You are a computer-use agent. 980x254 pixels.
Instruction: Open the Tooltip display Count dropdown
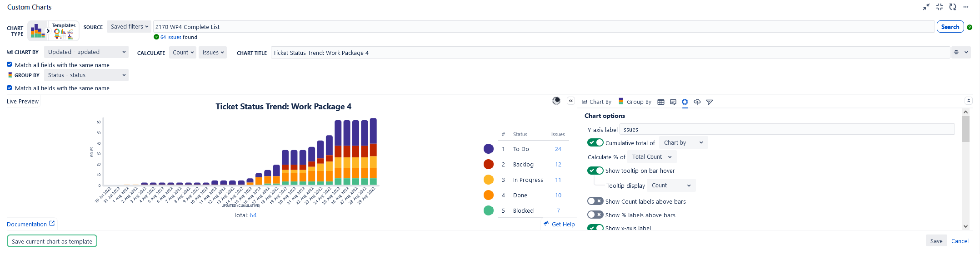tap(671, 186)
